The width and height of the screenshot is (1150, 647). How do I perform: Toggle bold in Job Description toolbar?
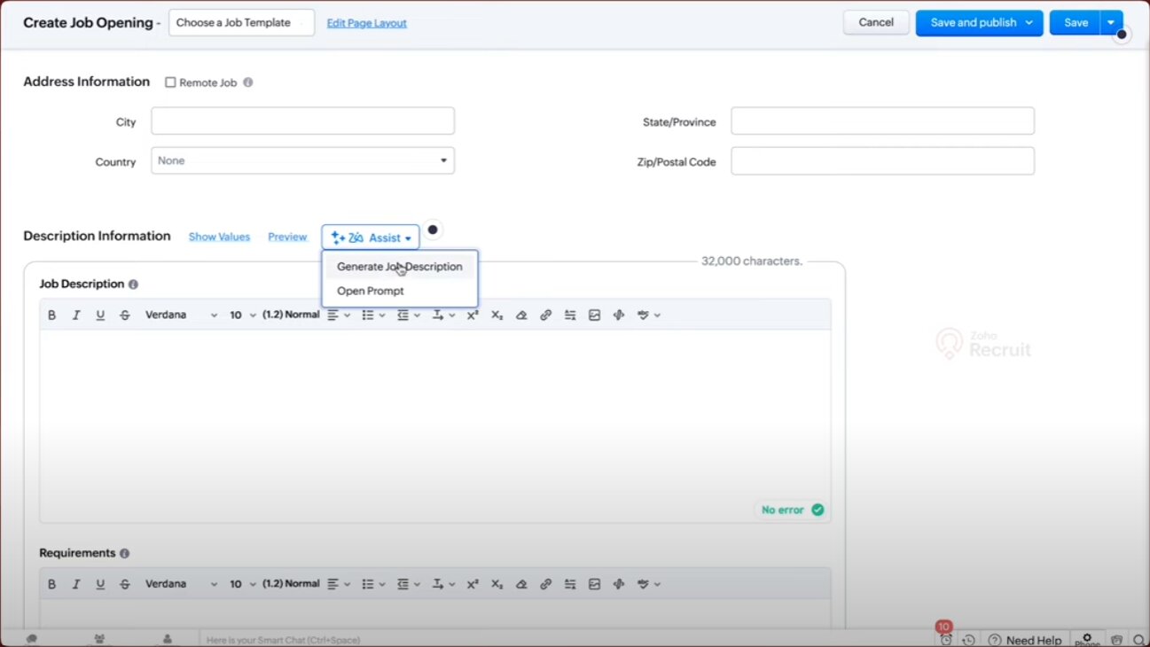(x=51, y=316)
